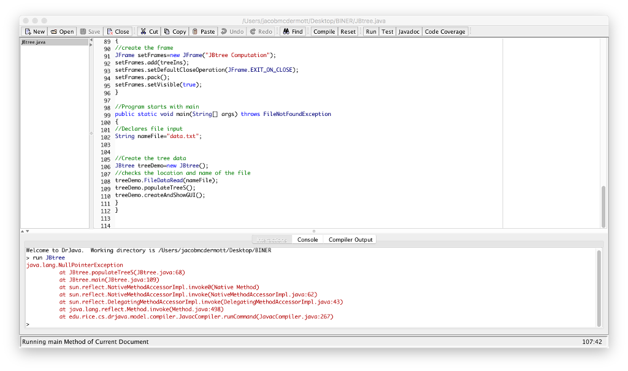The image size is (628, 371).
Task: Compile the current document
Action: click(324, 31)
